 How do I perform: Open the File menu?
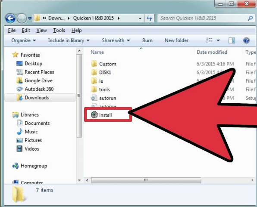point(12,30)
